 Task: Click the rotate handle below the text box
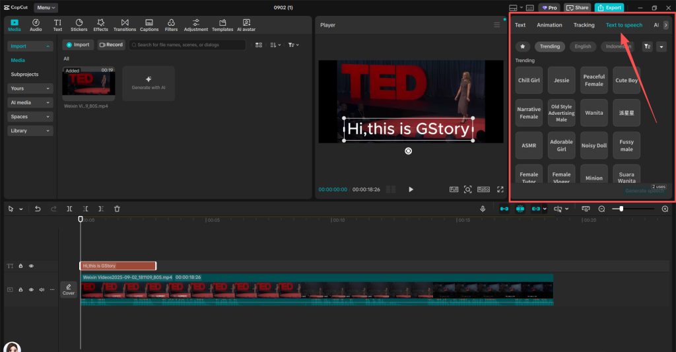(408, 151)
